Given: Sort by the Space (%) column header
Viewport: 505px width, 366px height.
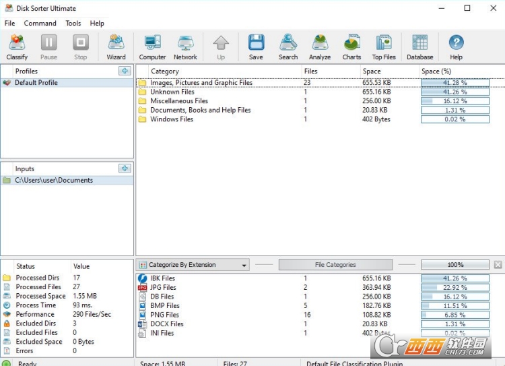Looking at the screenshot, I should coord(436,71).
